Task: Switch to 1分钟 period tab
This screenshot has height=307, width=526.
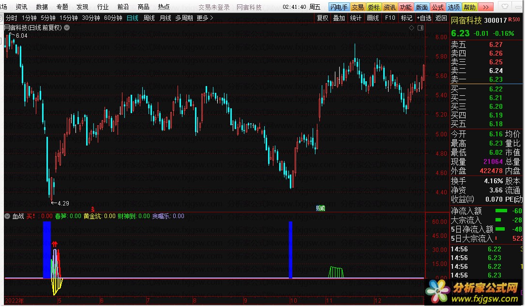Action: tap(29, 18)
